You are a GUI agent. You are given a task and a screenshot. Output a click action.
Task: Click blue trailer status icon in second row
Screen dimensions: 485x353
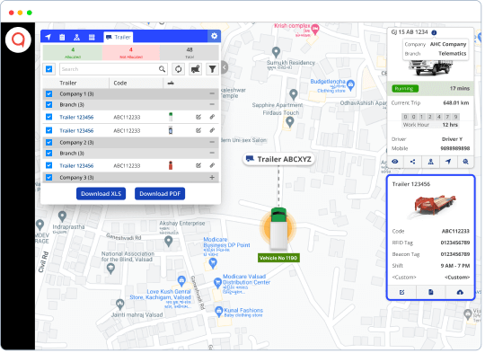171,130
